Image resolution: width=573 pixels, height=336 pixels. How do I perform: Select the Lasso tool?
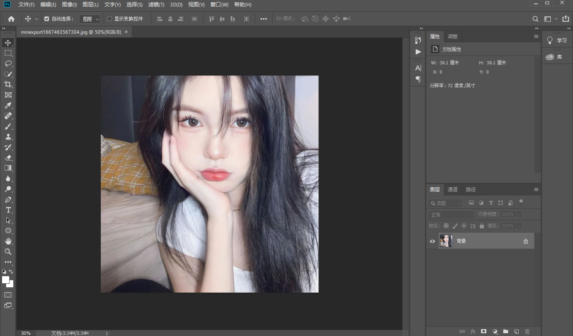(8, 64)
